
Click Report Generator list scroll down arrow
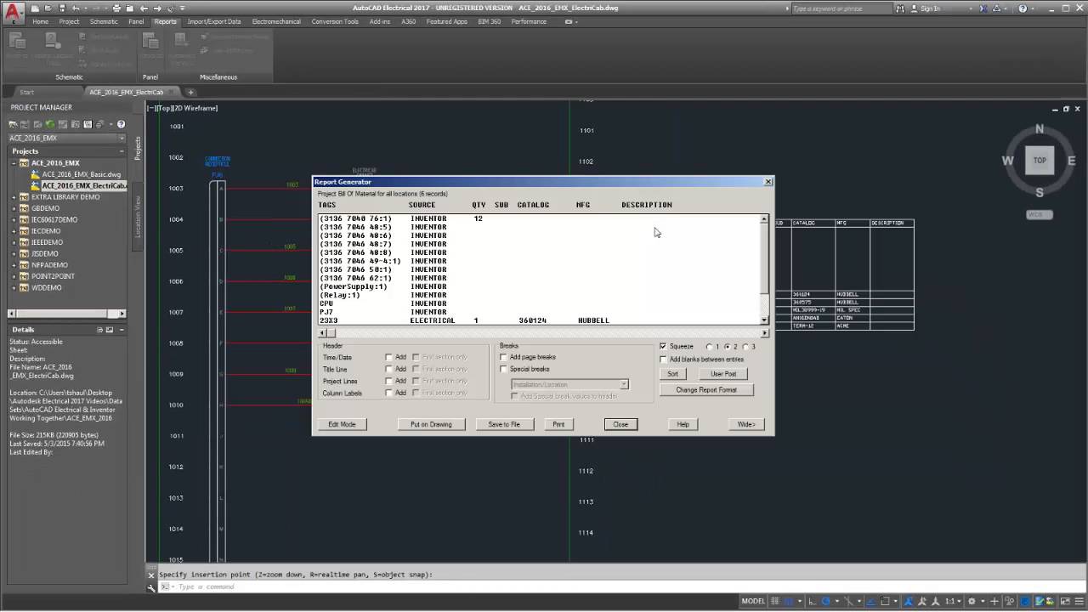click(764, 320)
